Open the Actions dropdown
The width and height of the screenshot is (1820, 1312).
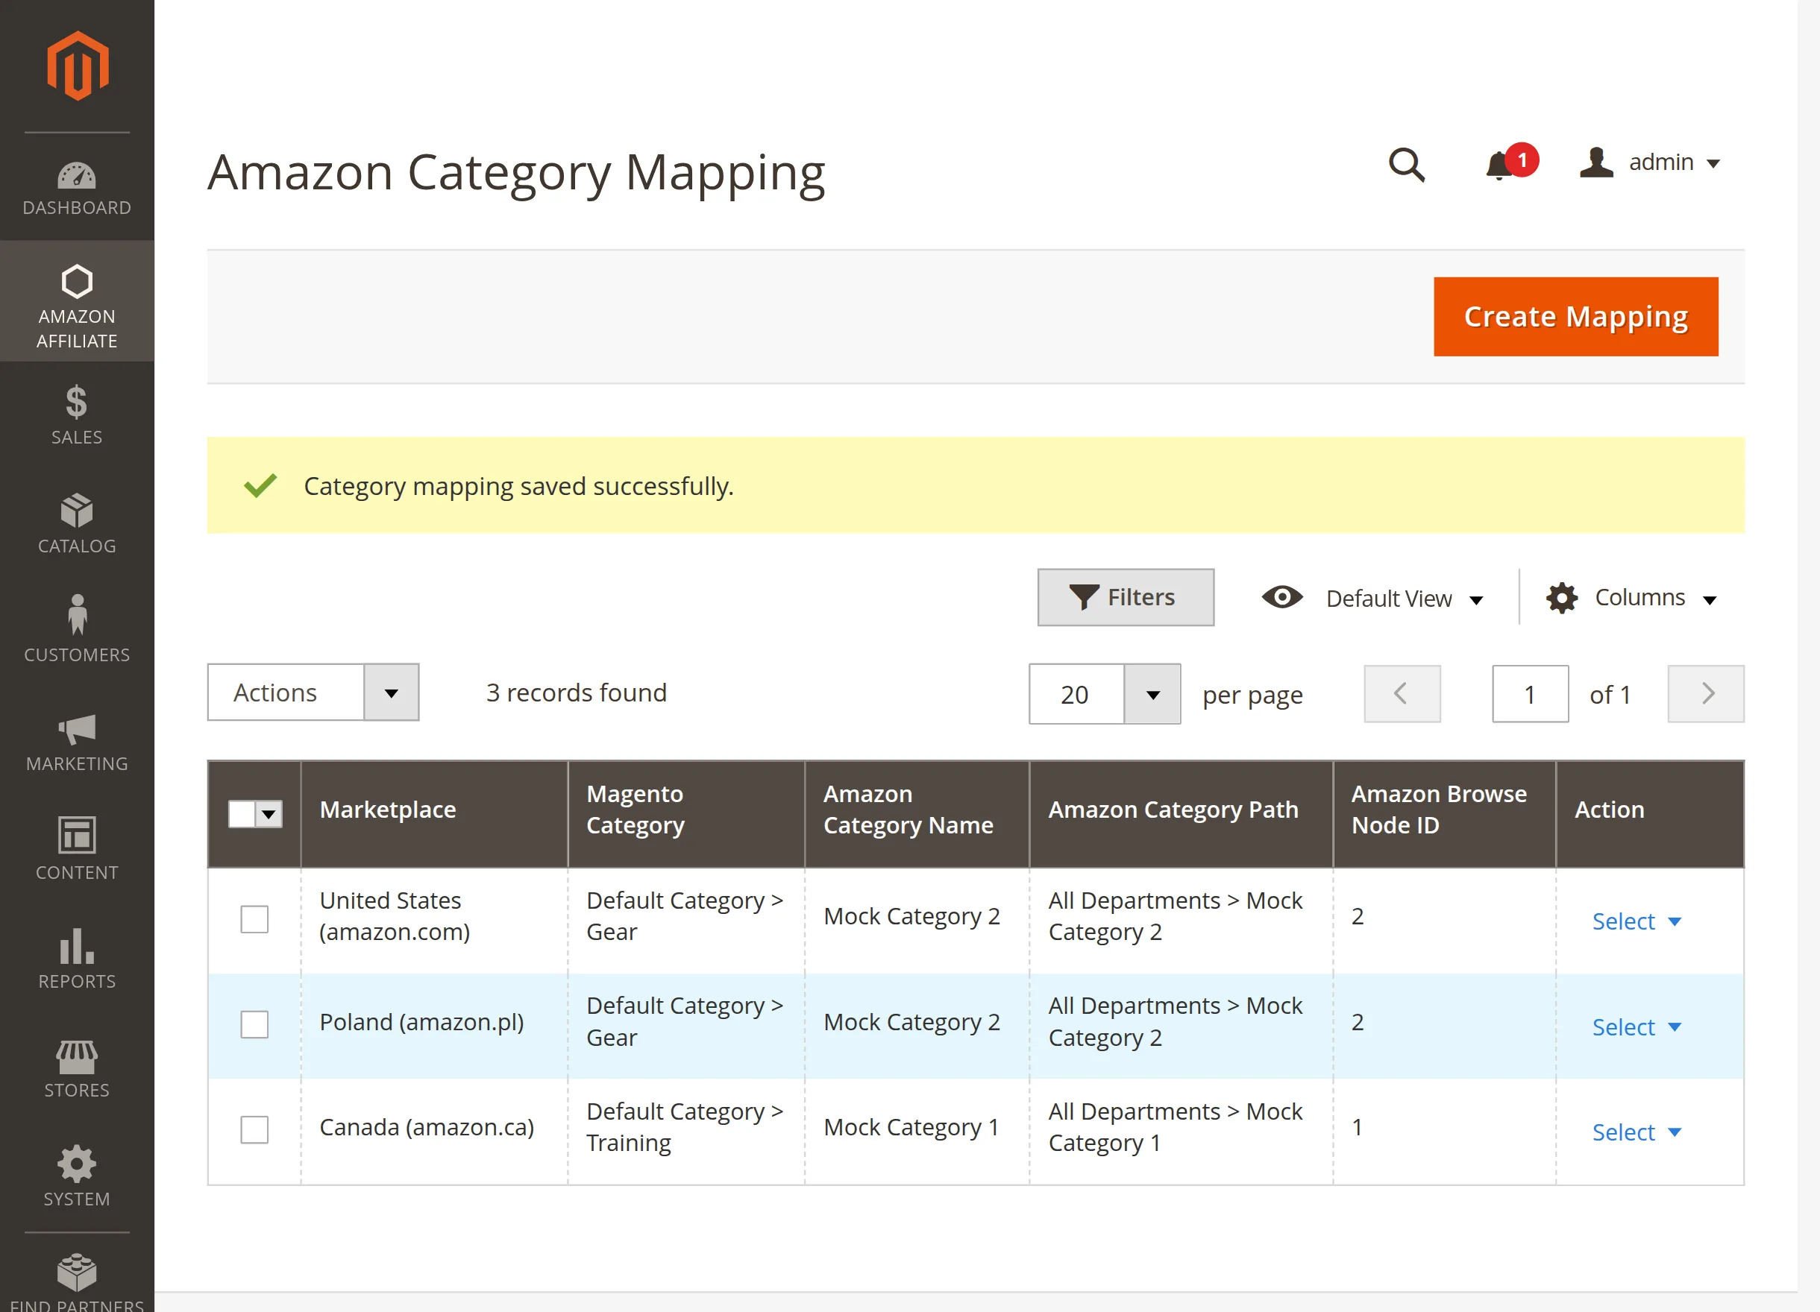(x=313, y=692)
